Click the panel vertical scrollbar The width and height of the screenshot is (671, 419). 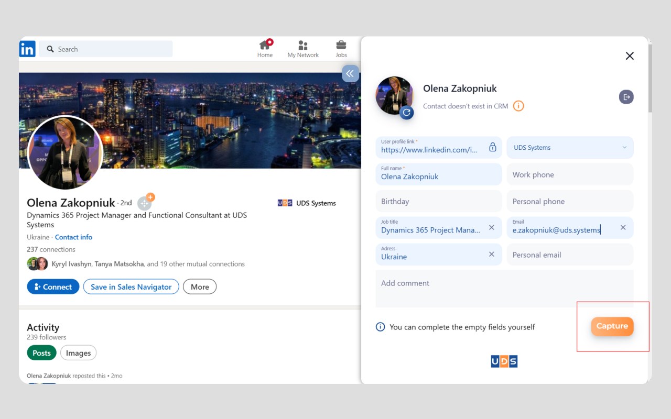point(650,79)
